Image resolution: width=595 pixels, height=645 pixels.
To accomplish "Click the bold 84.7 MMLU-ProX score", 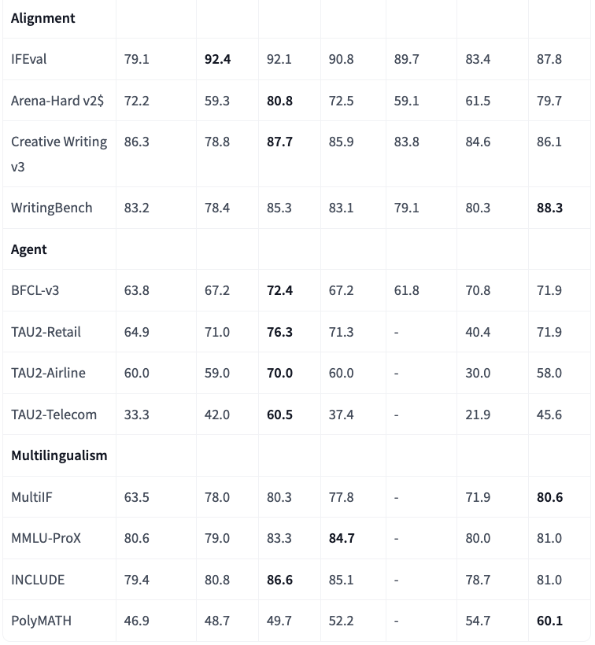I will pos(342,538).
